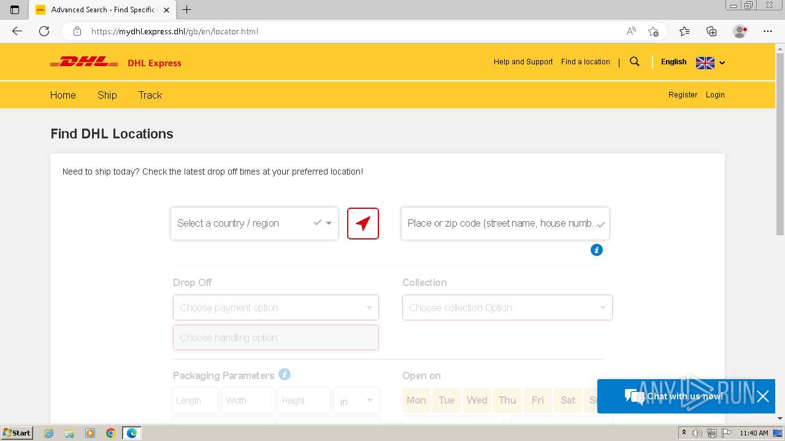Click the English language label
785x441 pixels.
pyautogui.click(x=674, y=62)
